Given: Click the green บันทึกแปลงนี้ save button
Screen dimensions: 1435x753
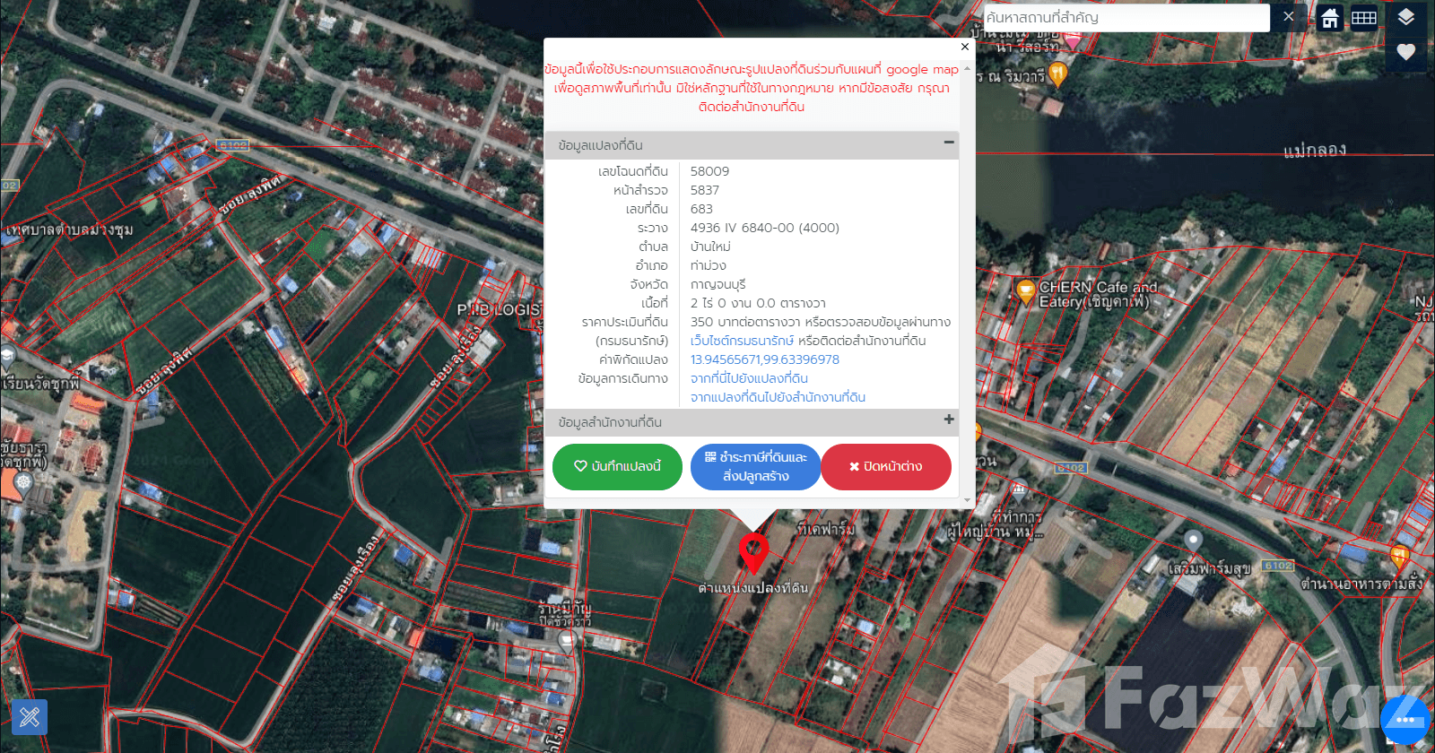Looking at the screenshot, I should click(x=617, y=467).
